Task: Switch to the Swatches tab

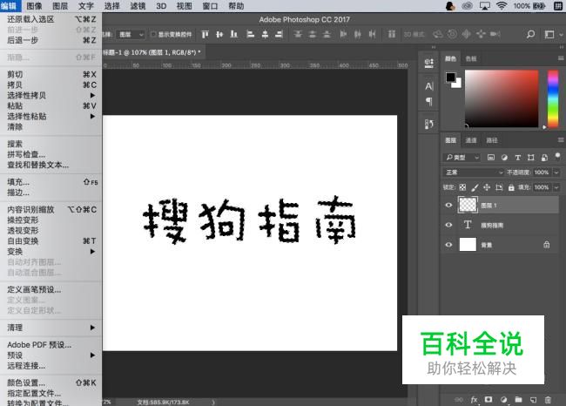Action: tap(471, 58)
